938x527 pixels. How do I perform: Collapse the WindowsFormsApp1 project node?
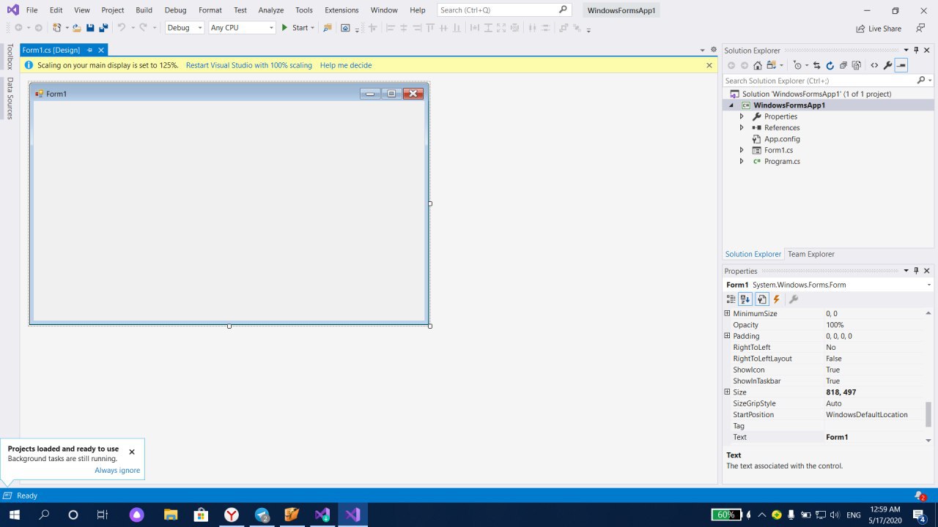[x=731, y=105]
